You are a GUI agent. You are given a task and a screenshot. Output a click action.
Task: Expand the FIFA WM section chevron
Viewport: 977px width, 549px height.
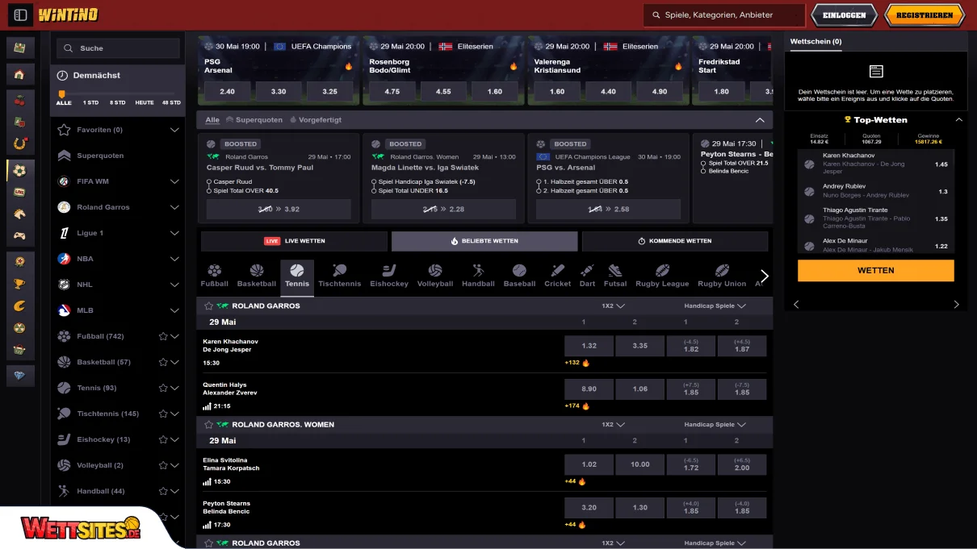174,181
